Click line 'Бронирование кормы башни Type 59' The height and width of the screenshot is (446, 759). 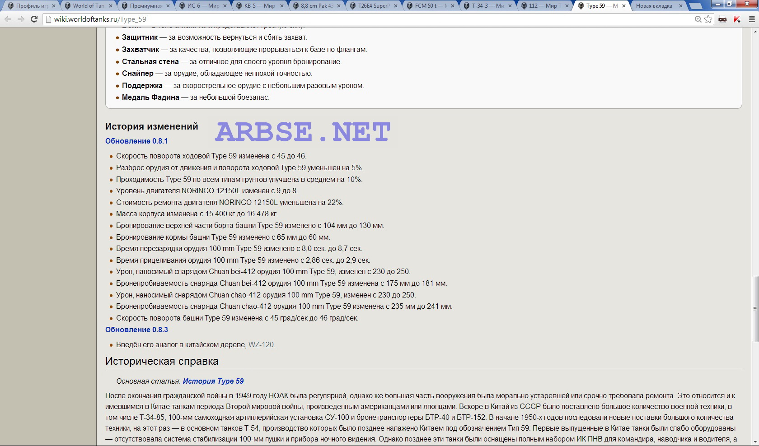(x=223, y=237)
